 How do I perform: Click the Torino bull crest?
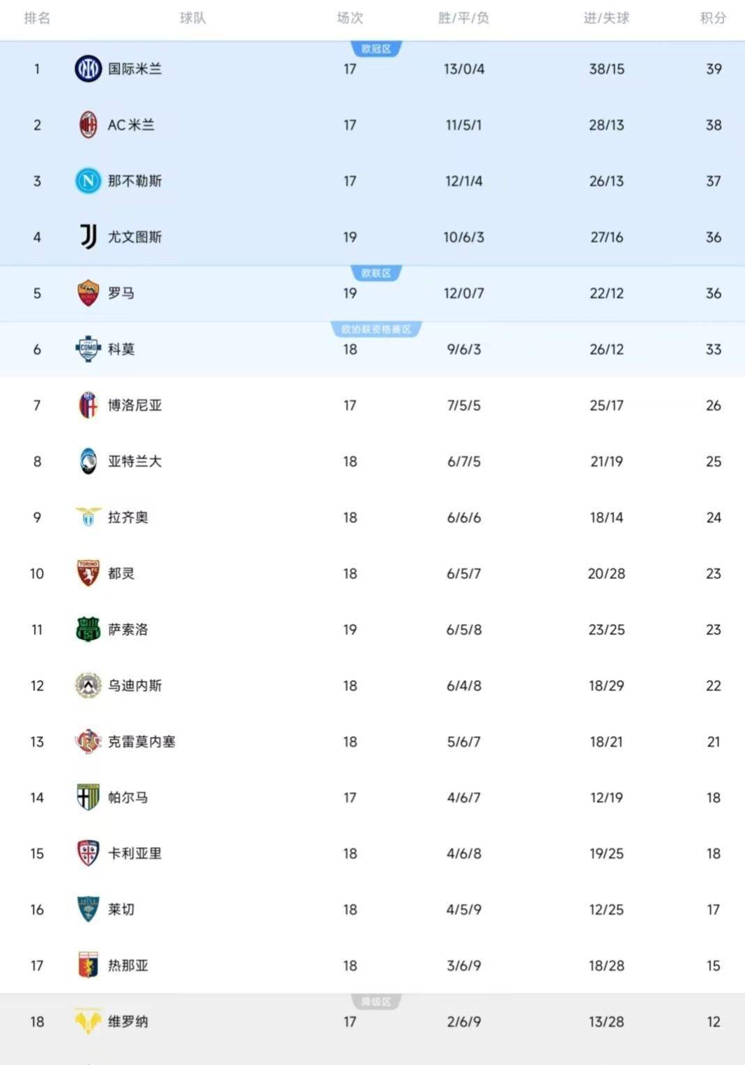(x=88, y=573)
